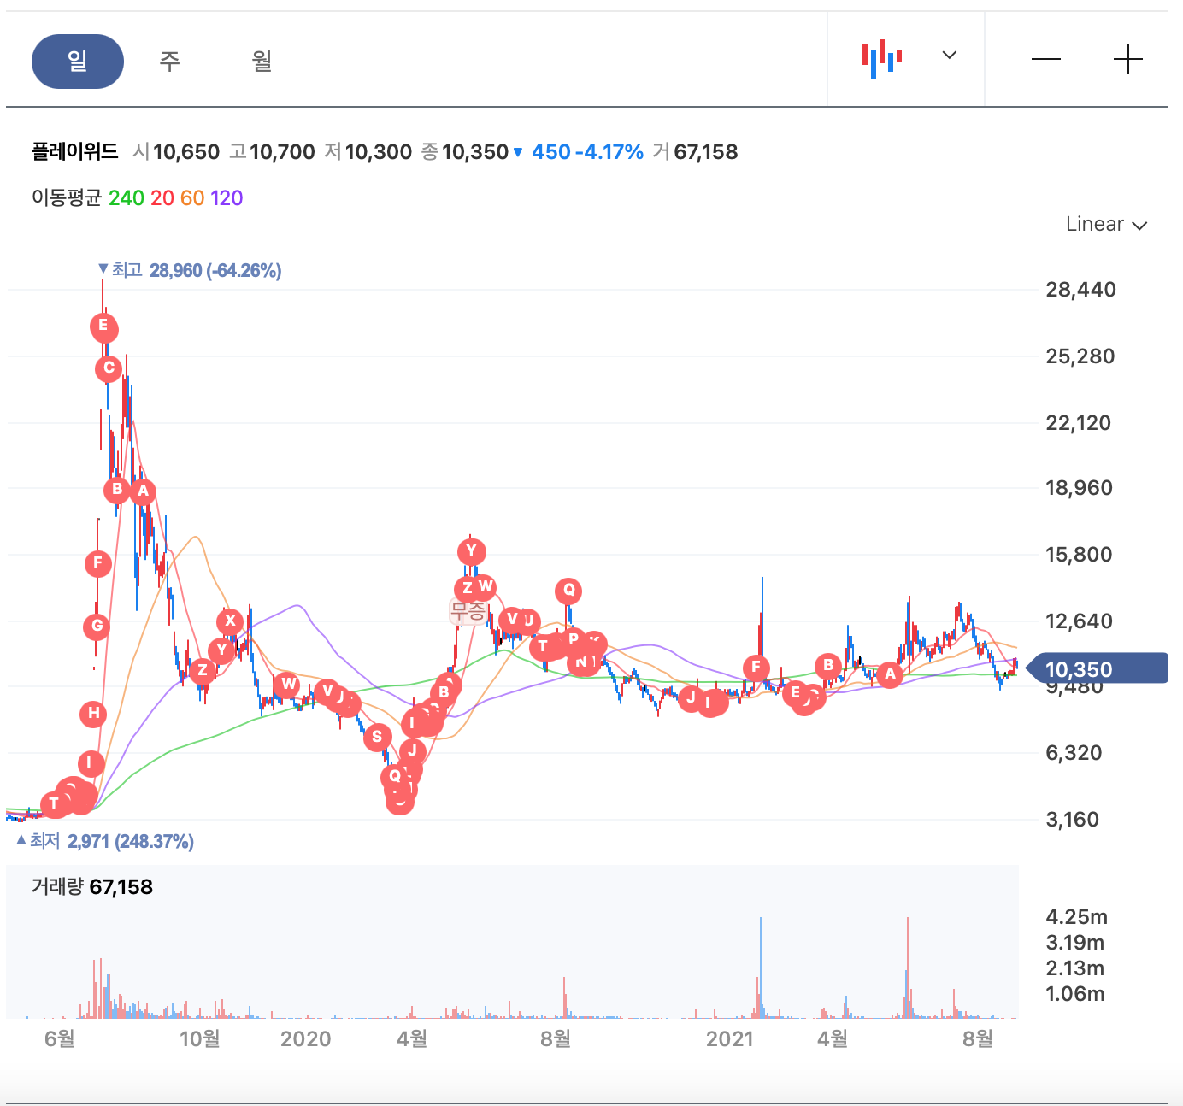
Task: Click the T marker near 8월 2020
Action: 544,646
